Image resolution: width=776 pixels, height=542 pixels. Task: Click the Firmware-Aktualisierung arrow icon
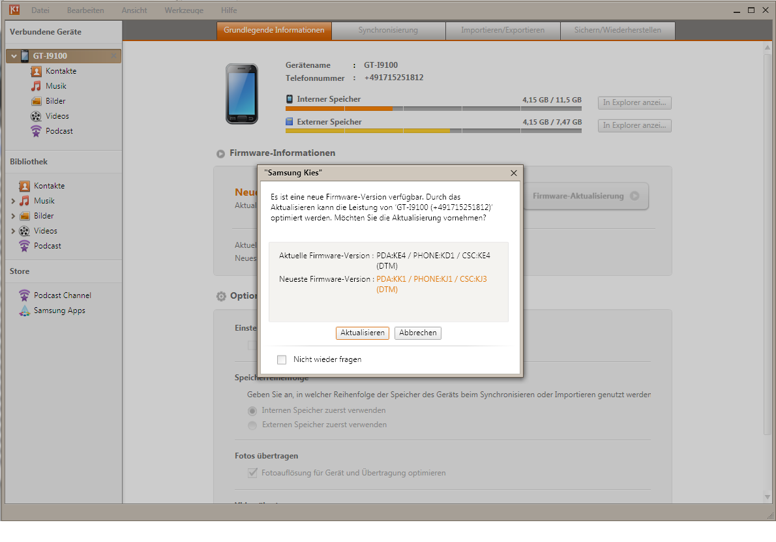634,196
